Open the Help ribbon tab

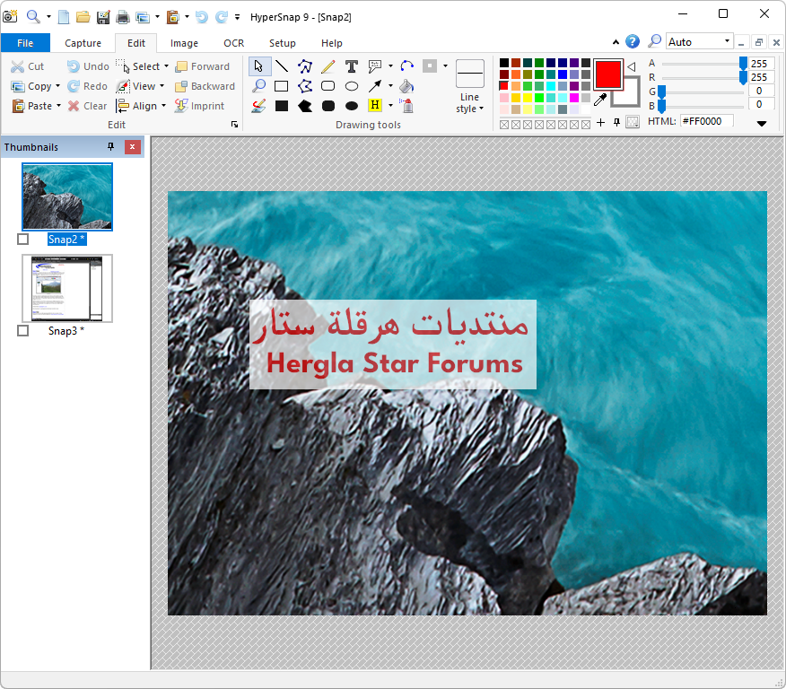pos(332,42)
